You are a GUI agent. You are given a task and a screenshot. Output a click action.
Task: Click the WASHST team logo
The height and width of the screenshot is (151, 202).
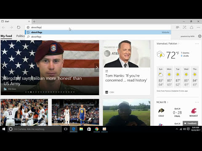[x=194, y=111]
